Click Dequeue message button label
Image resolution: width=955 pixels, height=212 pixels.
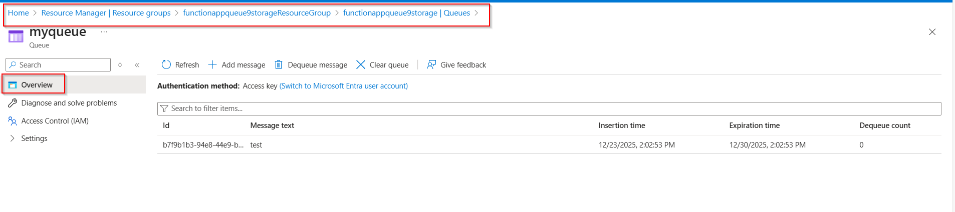pyautogui.click(x=318, y=65)
